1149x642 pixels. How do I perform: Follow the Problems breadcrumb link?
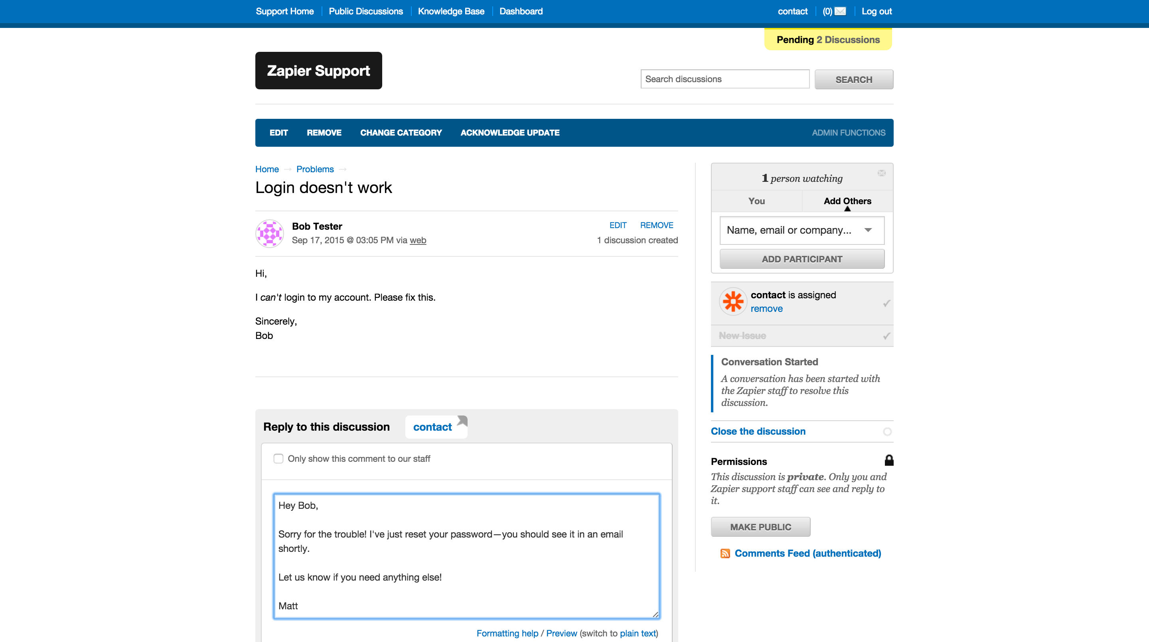pyautogui.click(x=315, y=169)
